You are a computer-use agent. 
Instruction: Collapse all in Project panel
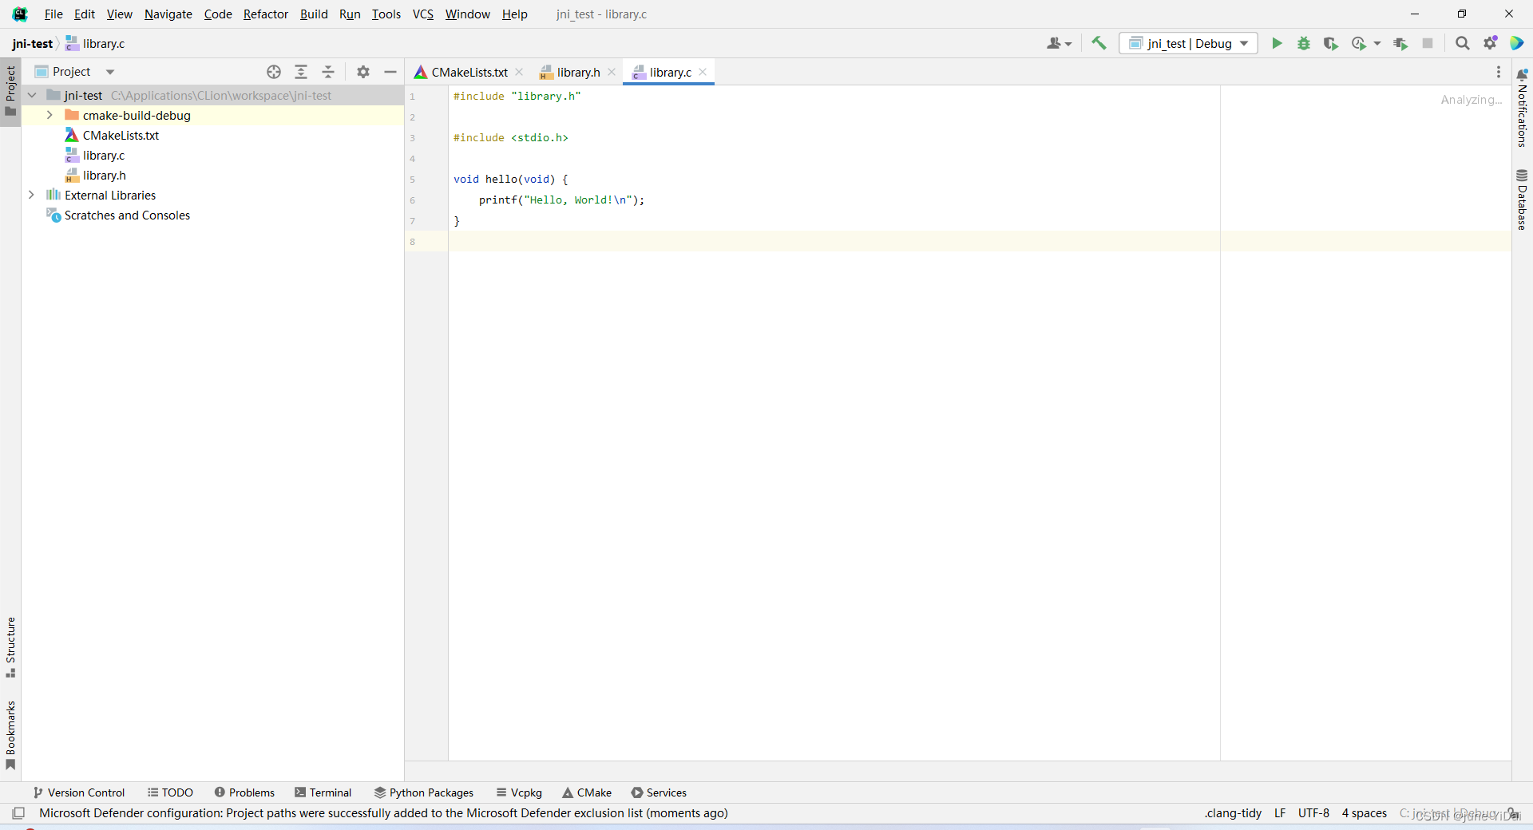(x=328, y=72)
